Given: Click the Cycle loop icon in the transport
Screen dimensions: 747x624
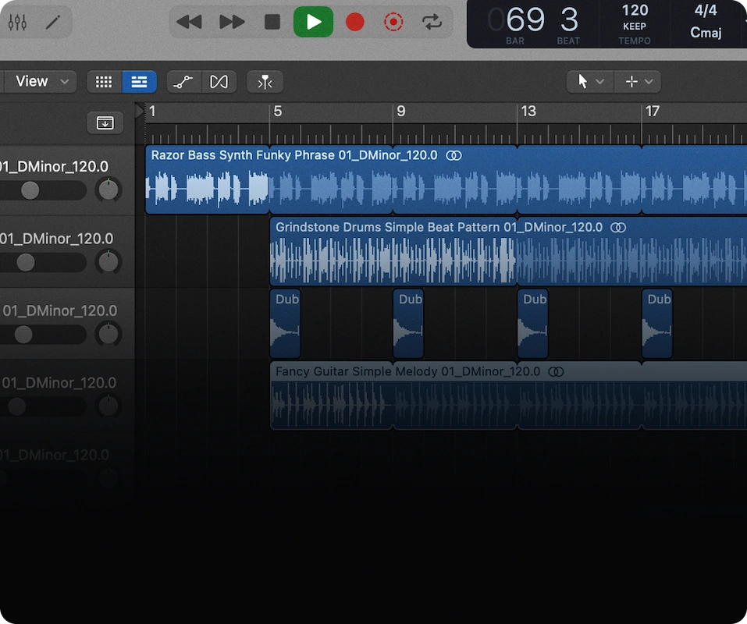Looking at the screenshot, I should (x=433, y=22).
